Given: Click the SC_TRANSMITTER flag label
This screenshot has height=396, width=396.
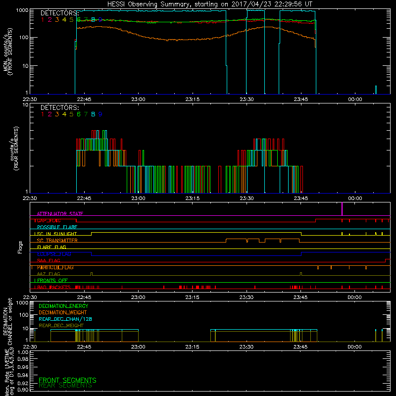Looking at the screenshot, I should point(57,241).
